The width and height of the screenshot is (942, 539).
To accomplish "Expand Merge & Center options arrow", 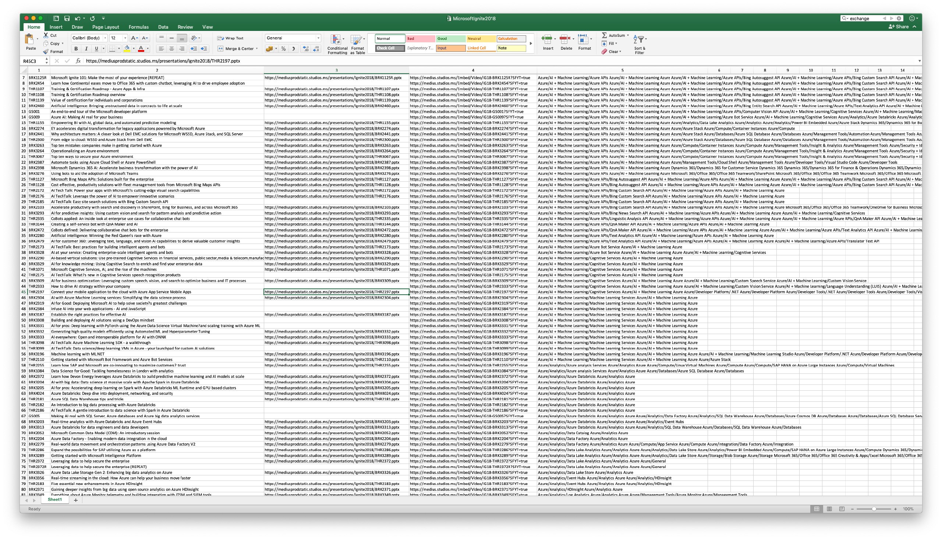I will click(257, 49).
